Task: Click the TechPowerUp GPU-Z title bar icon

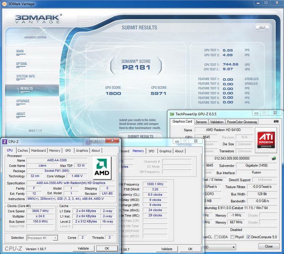Action: click(172, 113)
